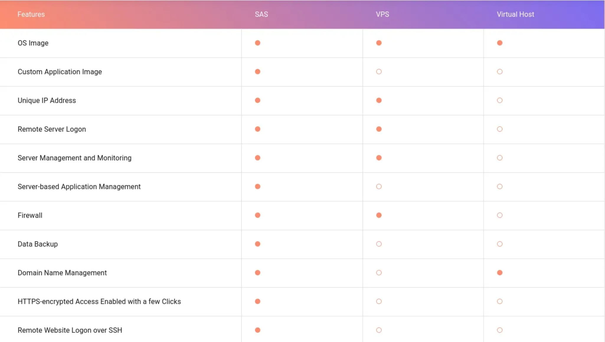The image size is (605, 342).
Task: Click the filled SAS dot for Data Backup
Action: pos(258,244)
